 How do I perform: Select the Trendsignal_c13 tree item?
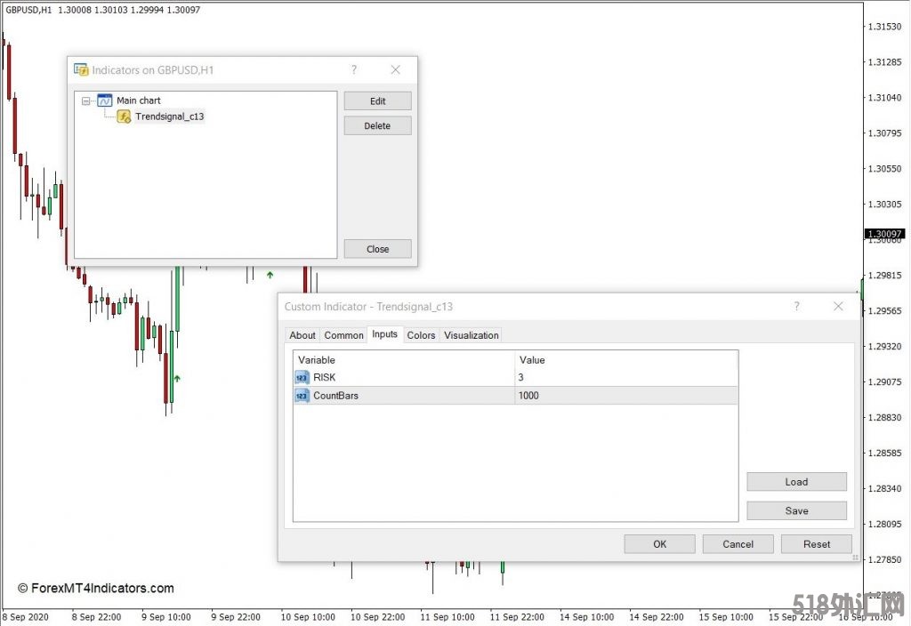[169, 116]
